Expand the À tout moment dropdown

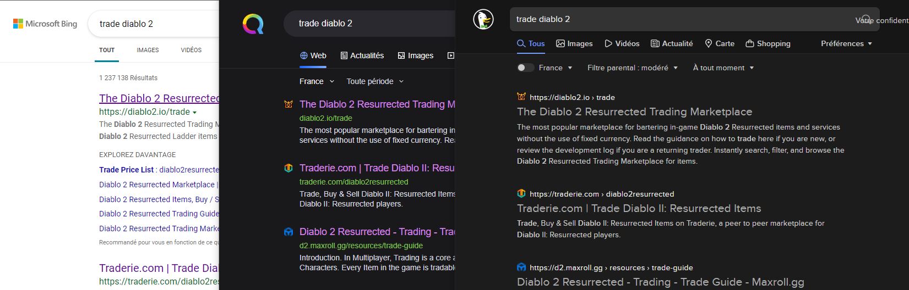pyautogui.click(x=723, y=68)
